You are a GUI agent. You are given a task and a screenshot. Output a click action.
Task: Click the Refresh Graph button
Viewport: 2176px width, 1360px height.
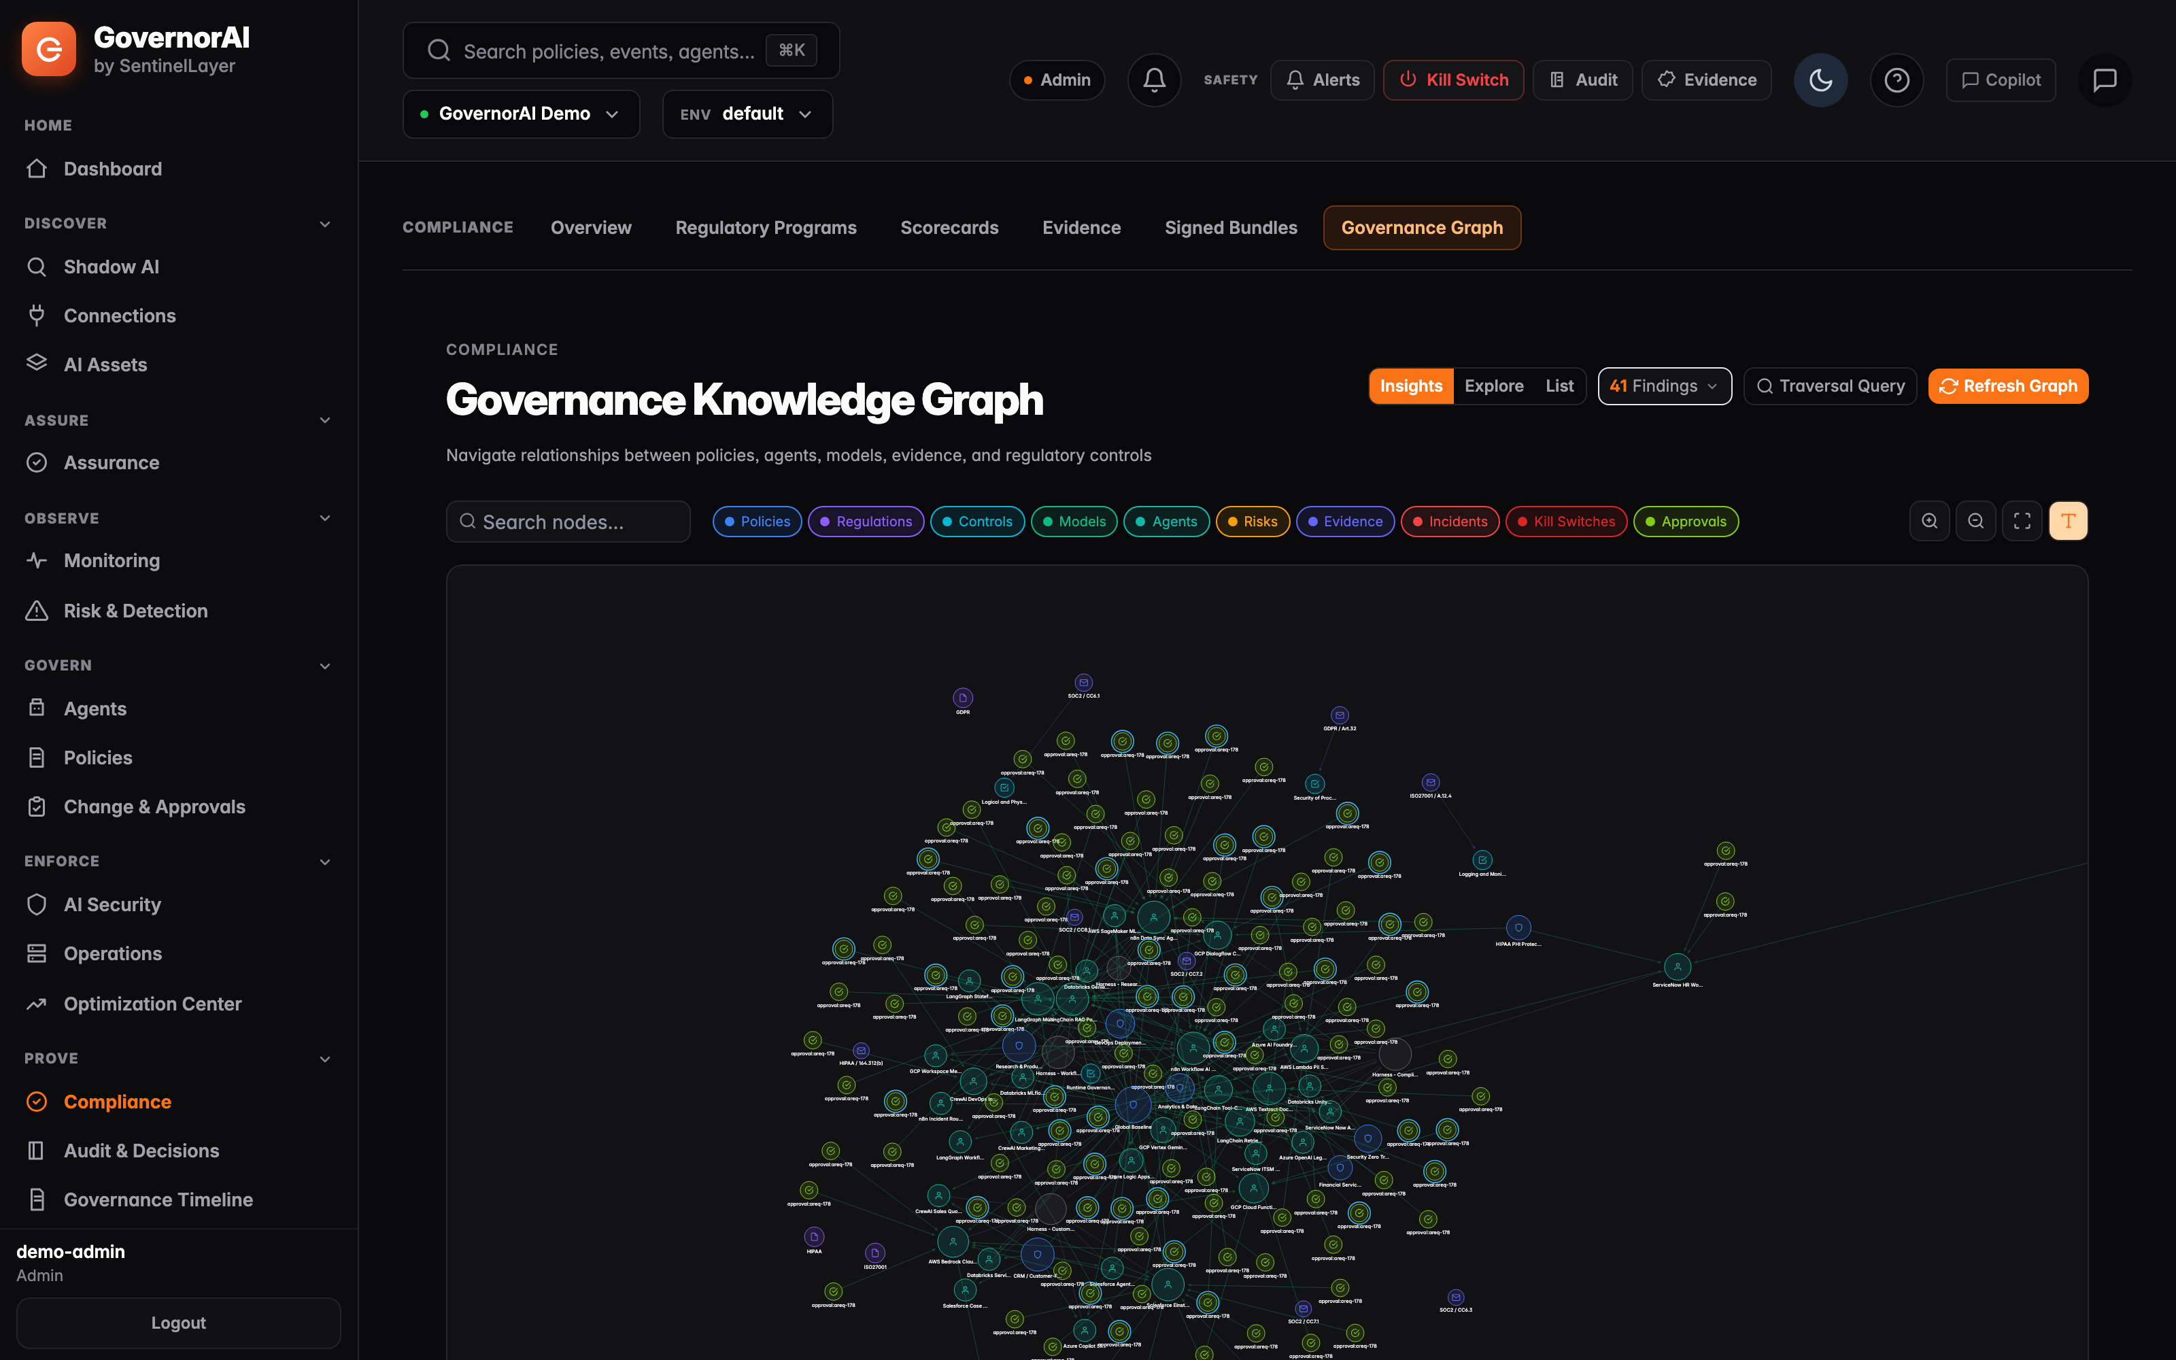point(2008,386)
